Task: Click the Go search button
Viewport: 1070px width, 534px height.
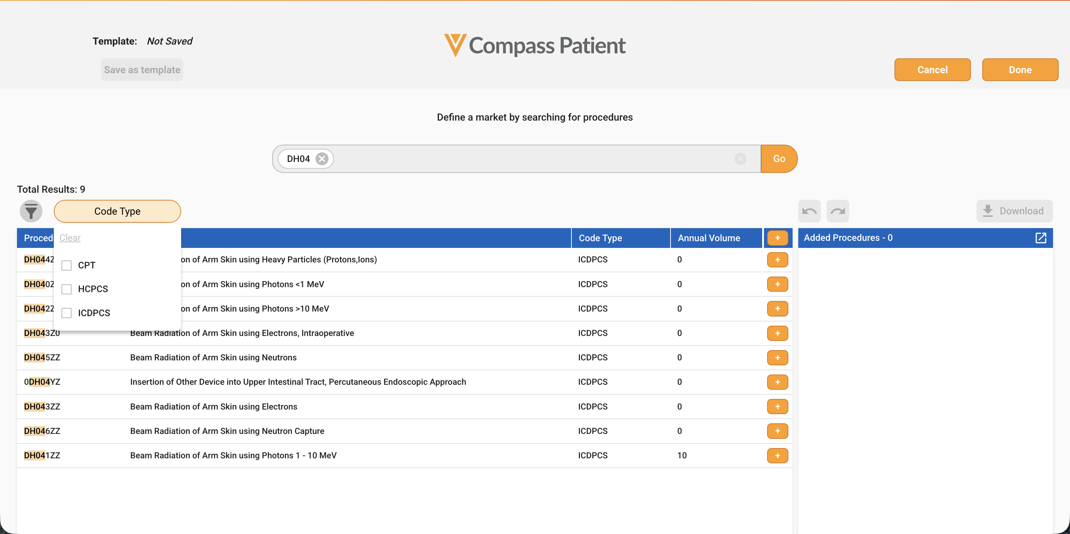Action: point(779,159)
